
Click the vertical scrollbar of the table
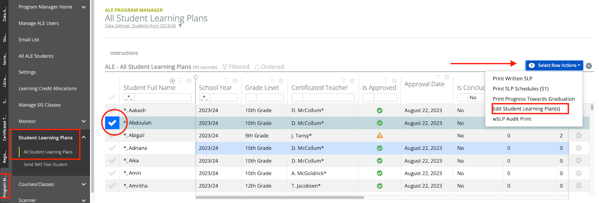(592, 107)
